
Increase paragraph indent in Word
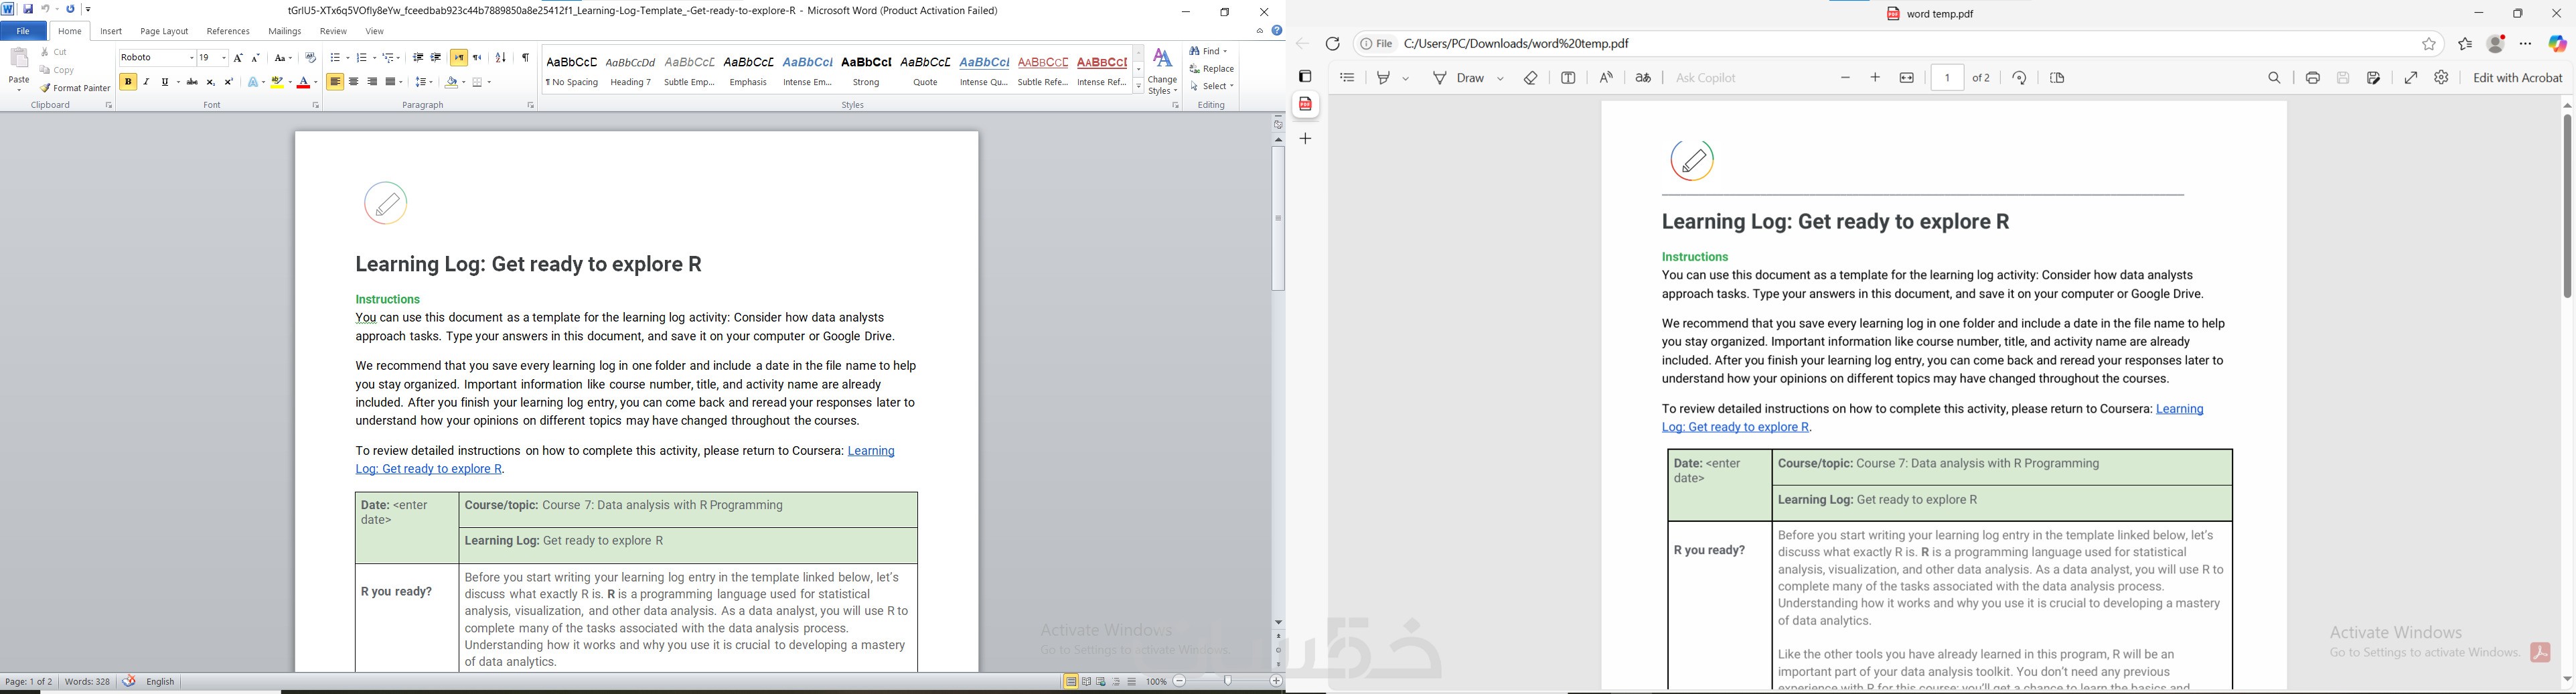(436, 58)
